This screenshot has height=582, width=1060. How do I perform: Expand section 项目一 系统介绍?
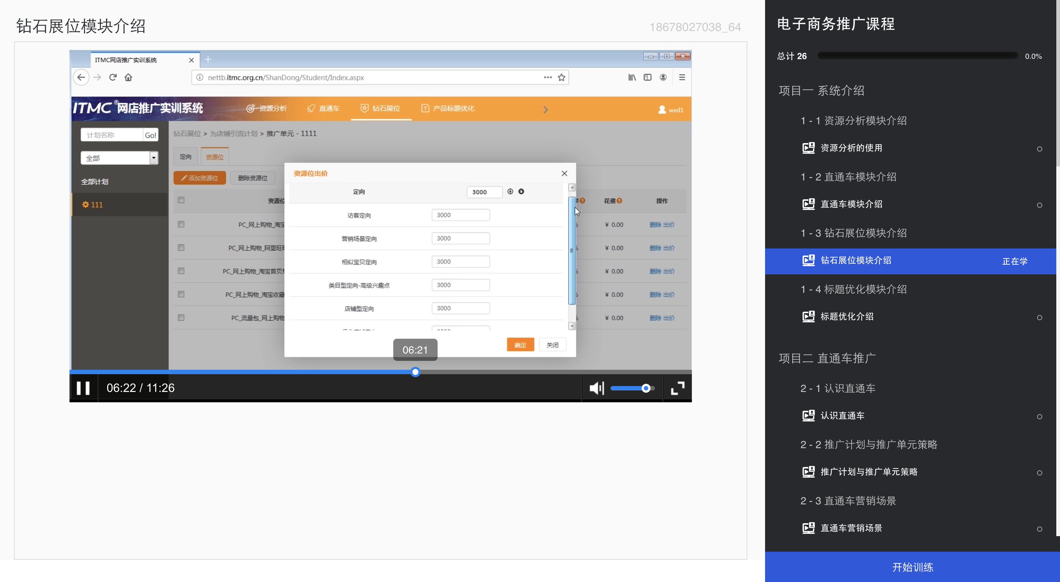coord(821,91)
